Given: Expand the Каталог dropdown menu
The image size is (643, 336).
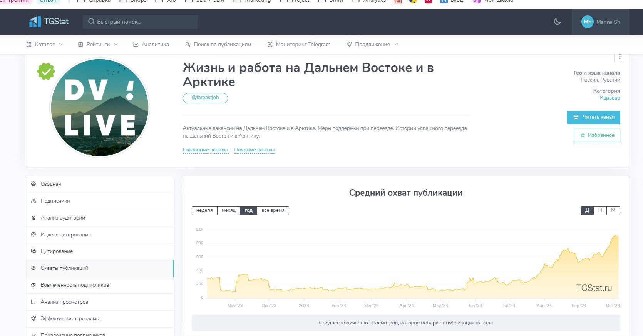Looking at the screenshot, I should point(44,45).
